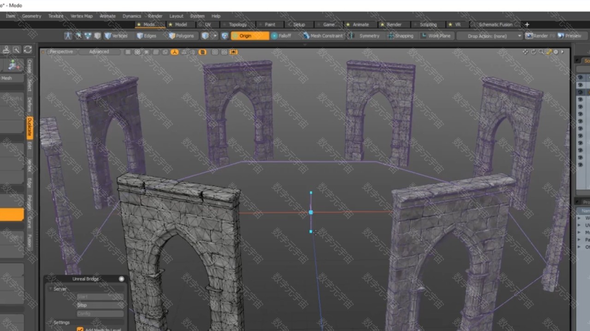Screen dimensions: 590x331
Task: Switch to the Topology layout tab
Action: point(237,24)
